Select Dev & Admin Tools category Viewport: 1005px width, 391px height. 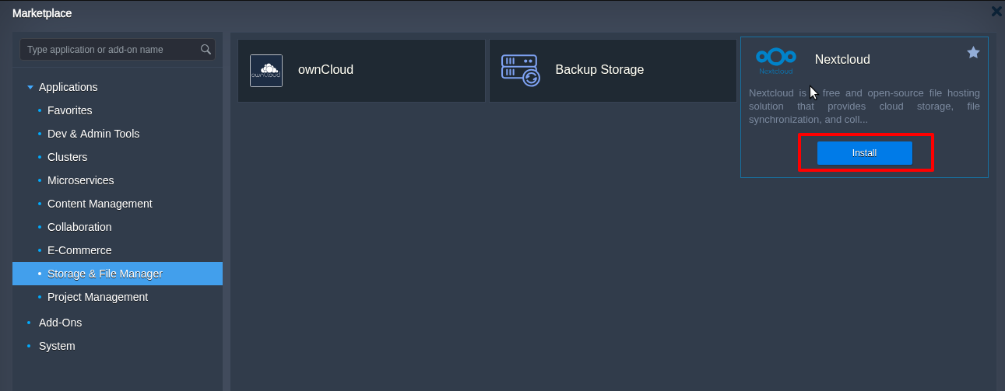[x=93, y=134]
